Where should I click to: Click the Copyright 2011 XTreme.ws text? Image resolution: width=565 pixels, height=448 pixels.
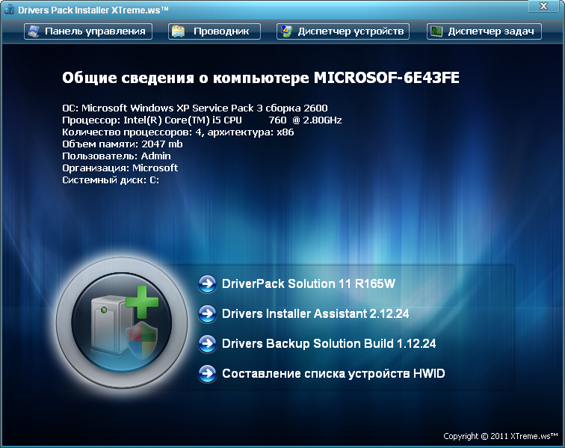(x=500, y=436)
